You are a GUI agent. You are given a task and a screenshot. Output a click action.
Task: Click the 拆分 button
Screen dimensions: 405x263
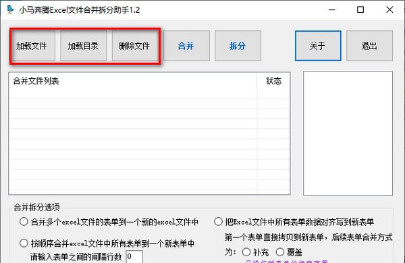click(x=238, y=46)
